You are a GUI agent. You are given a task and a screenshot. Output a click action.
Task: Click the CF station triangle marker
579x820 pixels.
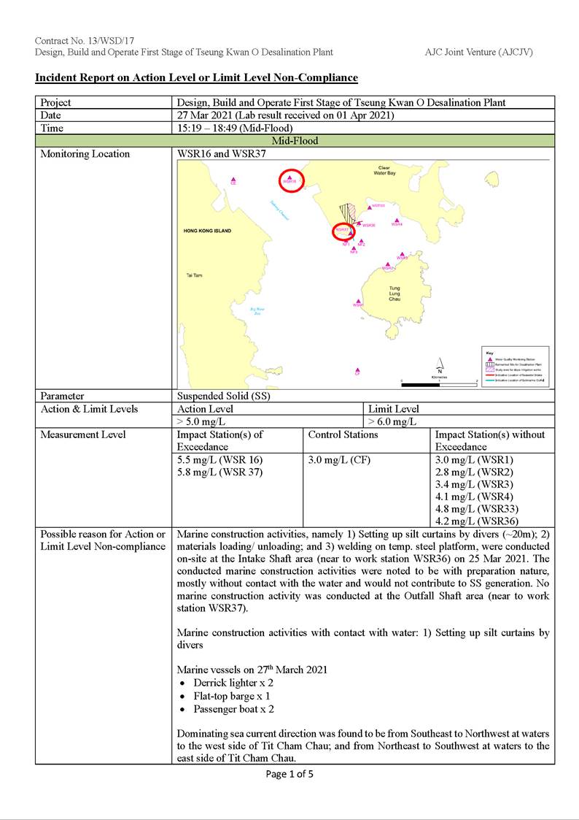357,371
